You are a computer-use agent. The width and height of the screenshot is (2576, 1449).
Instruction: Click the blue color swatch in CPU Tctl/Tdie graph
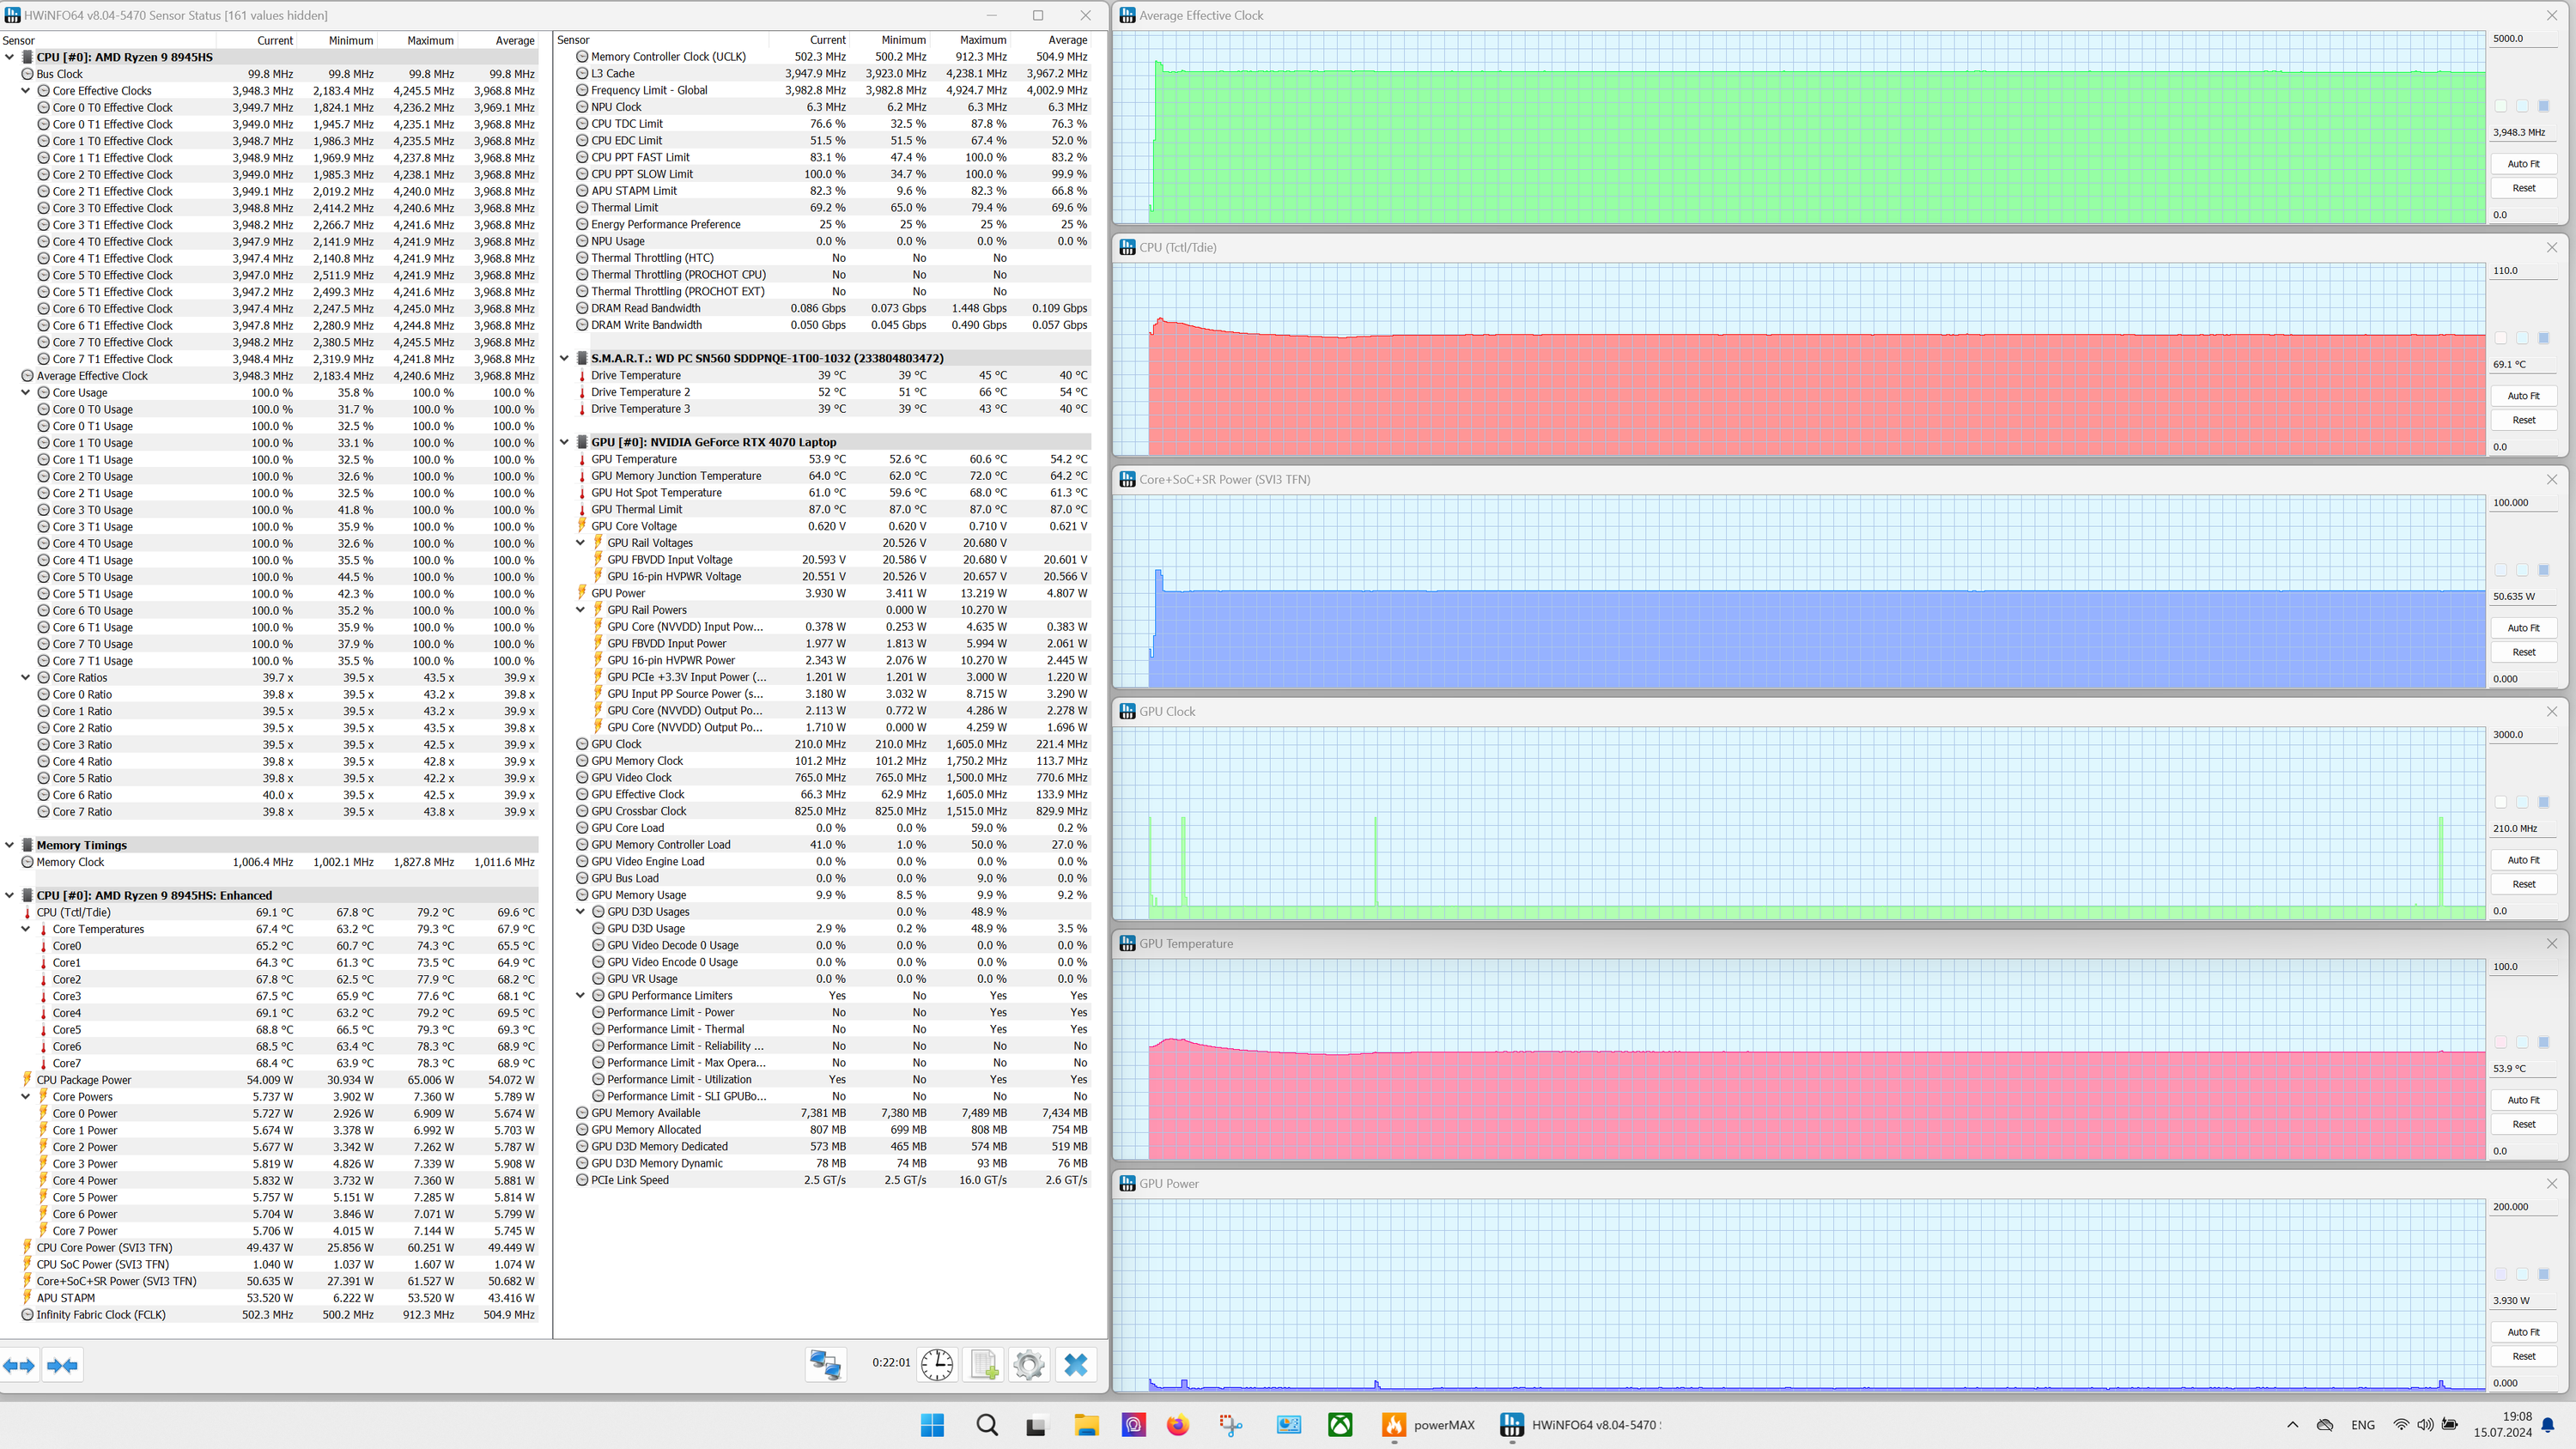(x=2543, y=338)
